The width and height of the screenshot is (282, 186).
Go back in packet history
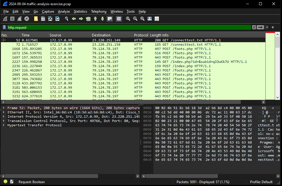tap(74, 19)
